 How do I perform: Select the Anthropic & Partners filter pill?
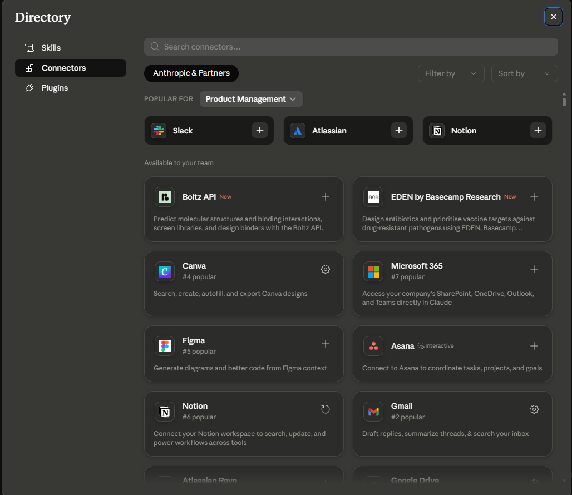[191, 73]
